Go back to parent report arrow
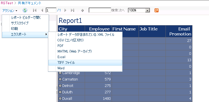Screen dimensions: 209x102 (x=82, y=10)
